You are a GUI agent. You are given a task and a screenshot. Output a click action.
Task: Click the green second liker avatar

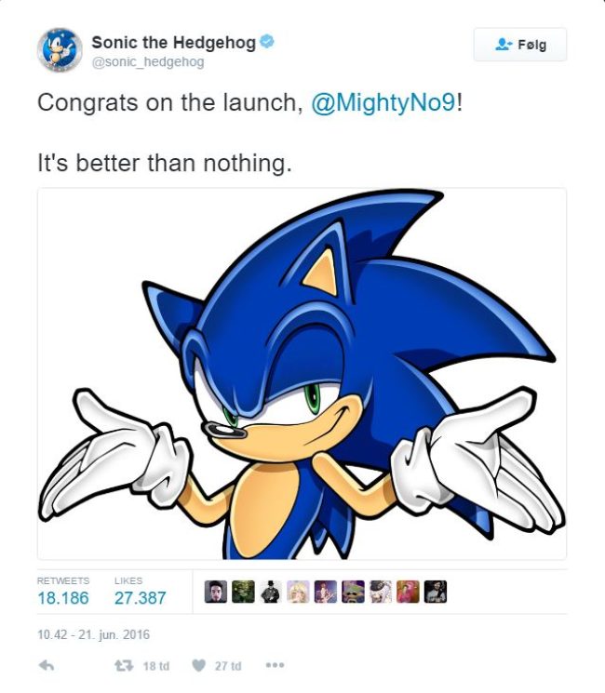click(x=243, y=592)
